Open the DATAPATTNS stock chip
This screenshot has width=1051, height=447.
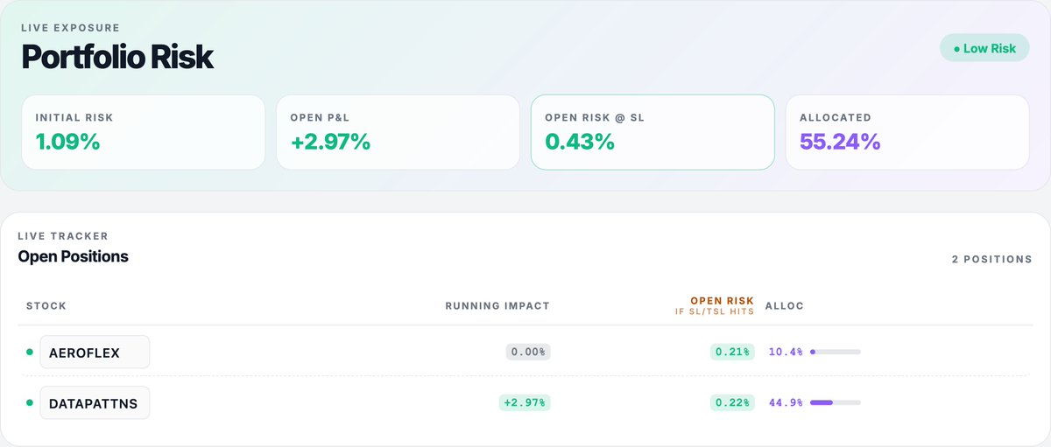(95, 403)
